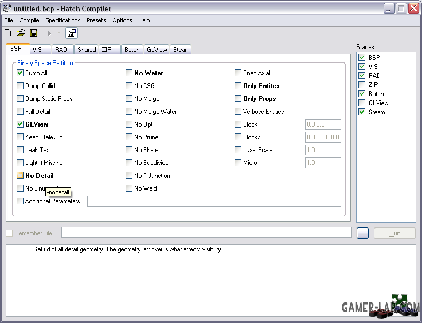Click the Additional Parameters text field
Image resolution: width=422 pixels, height=323 pixels.
click(x=214, y=201)
